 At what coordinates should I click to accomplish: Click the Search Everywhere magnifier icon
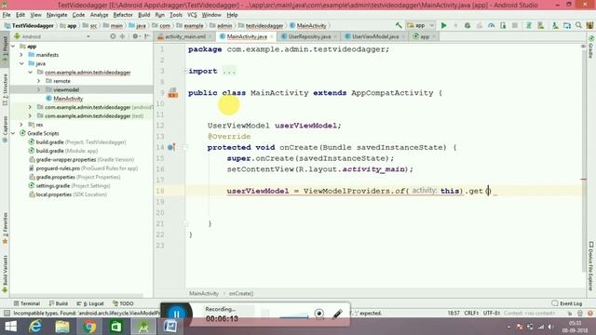tap(578, 25)
